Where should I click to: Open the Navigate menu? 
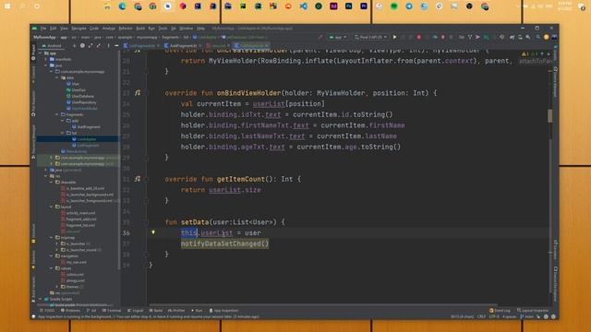78,29
